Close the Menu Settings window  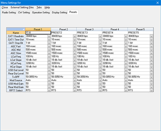pyautogui.click(x=158, y=3)
